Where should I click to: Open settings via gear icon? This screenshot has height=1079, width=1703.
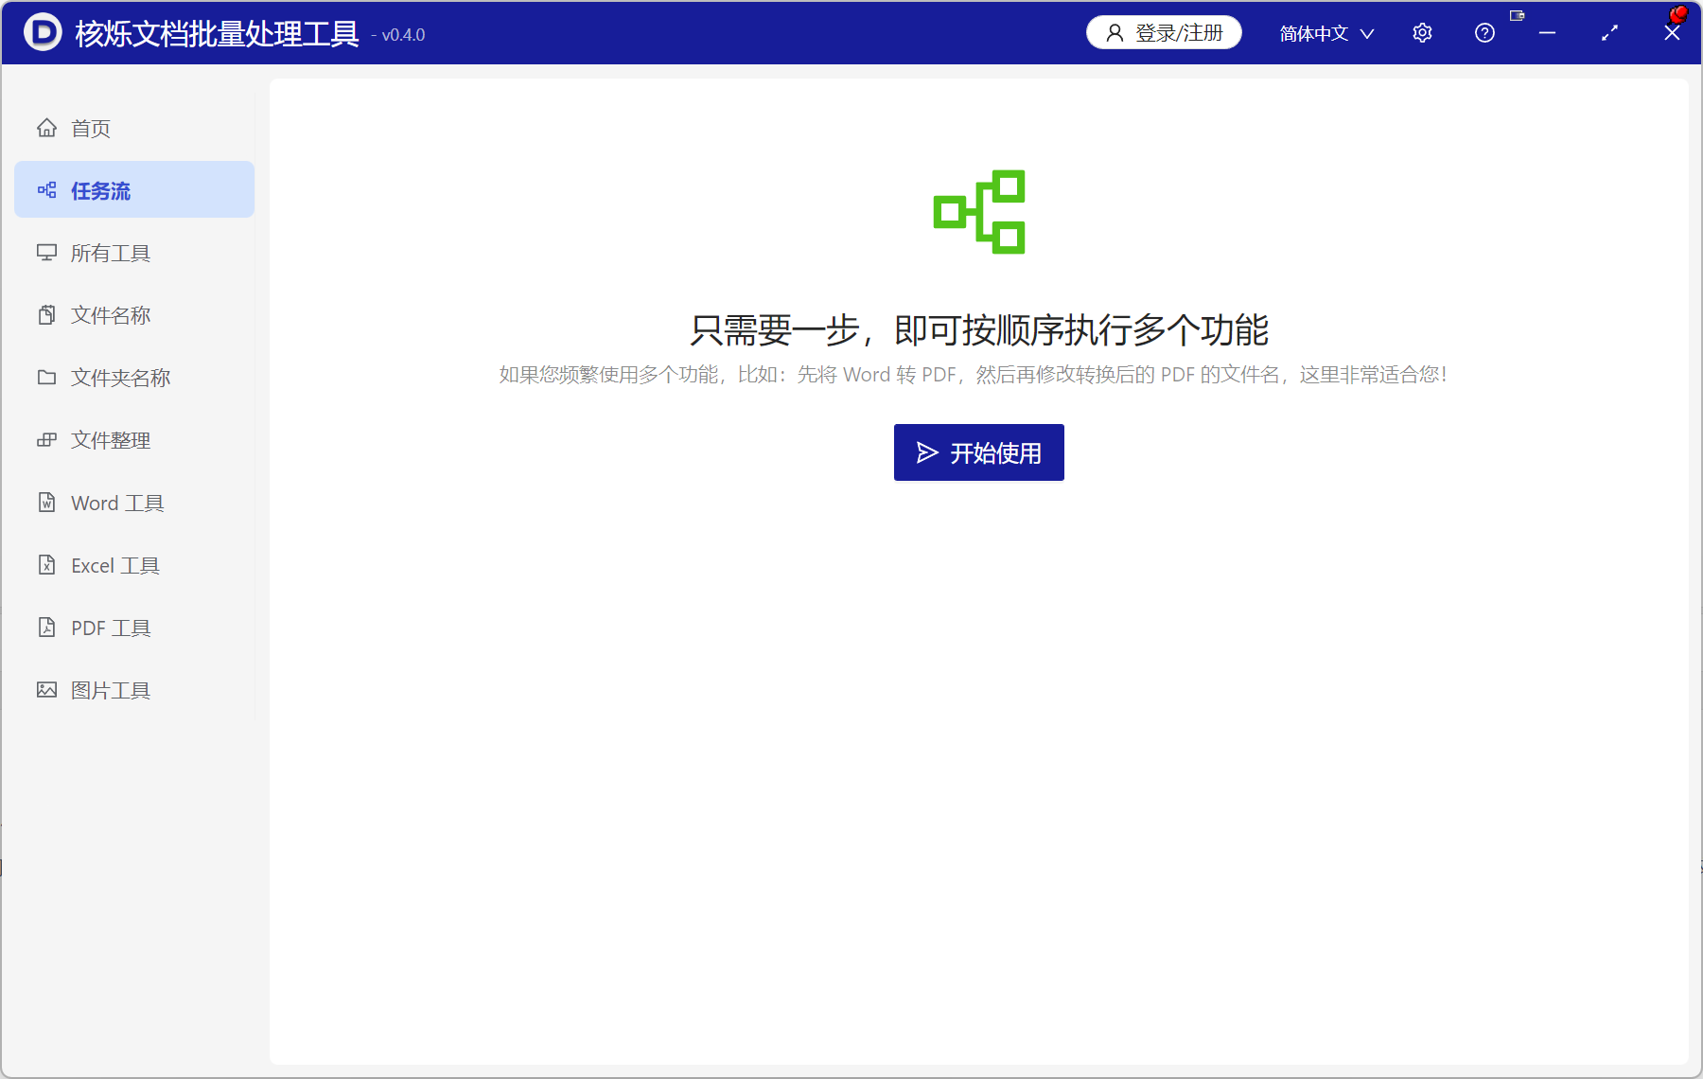(1422, 33)
